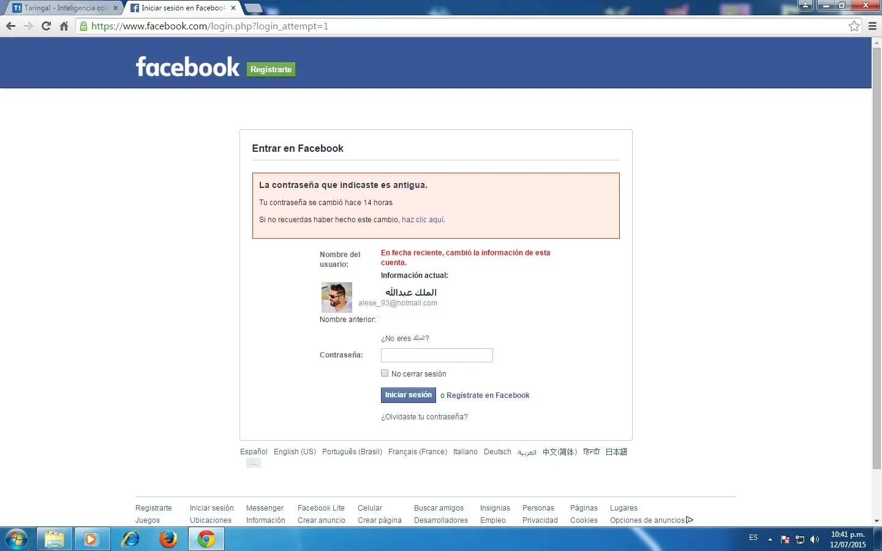Bookmark this page with the star icon

pos(854,26)
